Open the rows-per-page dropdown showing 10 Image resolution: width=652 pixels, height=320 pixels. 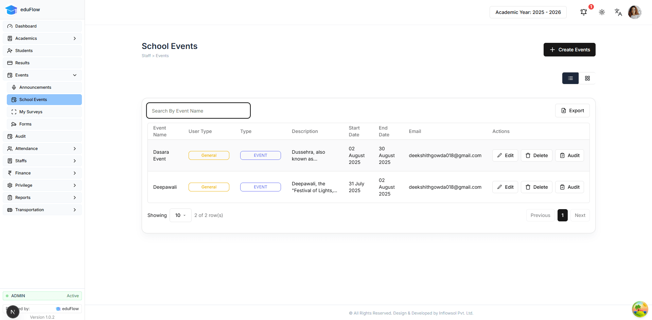pos(180,215)
